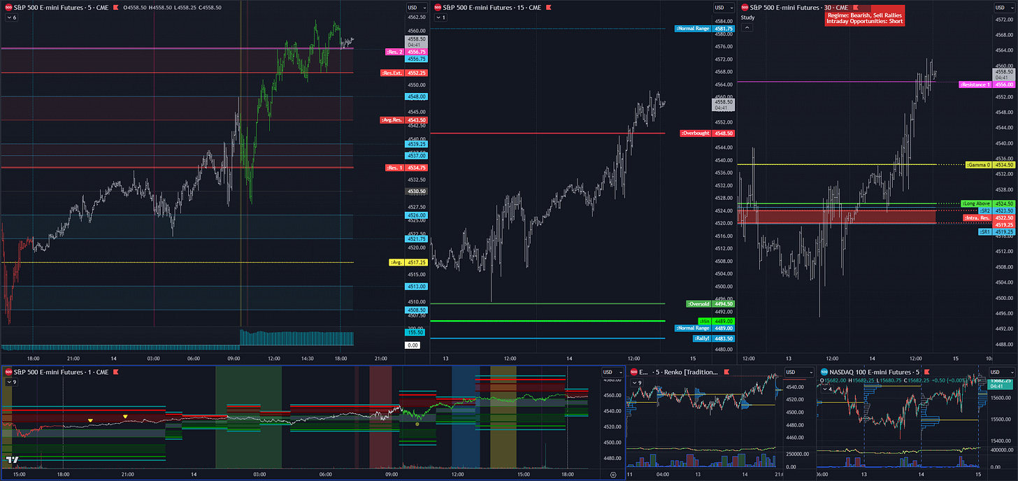Image resolution: width=1018 pixels, height=481 pixels.
Task: Click the :Res.Ext. label at 4552.25
Action: (x=392, y=73)
